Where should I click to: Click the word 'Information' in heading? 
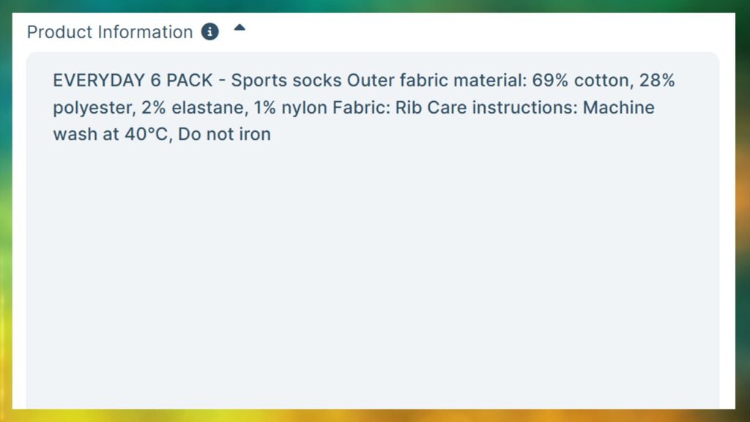tap(146, 32)
